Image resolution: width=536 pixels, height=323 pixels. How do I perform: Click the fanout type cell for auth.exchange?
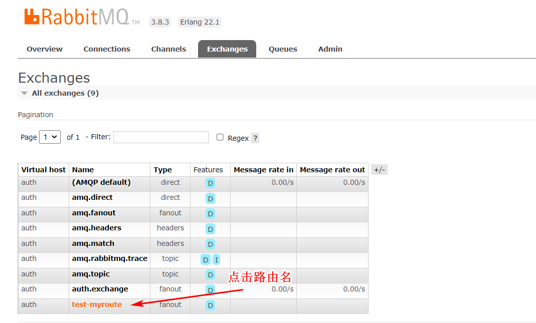pos(170,289)
